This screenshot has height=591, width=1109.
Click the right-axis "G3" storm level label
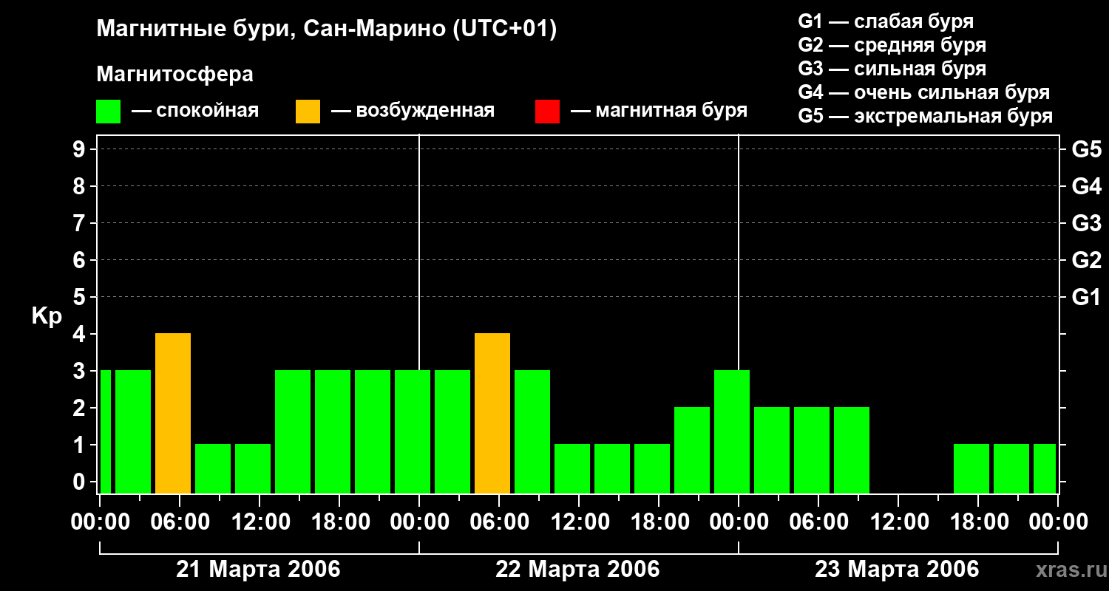click(1087, 223)
